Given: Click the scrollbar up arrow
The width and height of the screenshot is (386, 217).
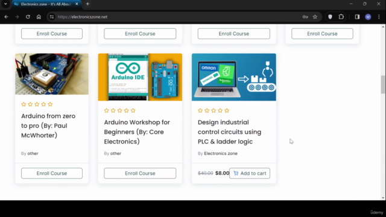Looking at the screenshot, I should (383, 27).
